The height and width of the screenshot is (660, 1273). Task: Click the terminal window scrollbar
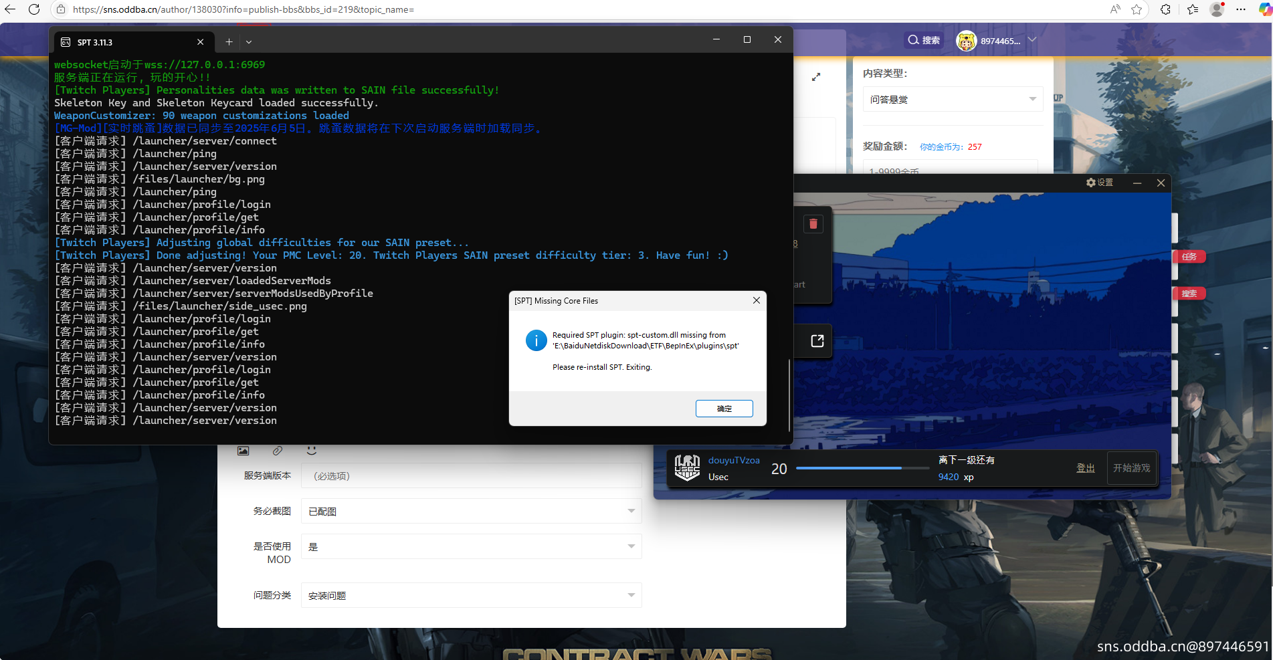click(x=789, y=395)
